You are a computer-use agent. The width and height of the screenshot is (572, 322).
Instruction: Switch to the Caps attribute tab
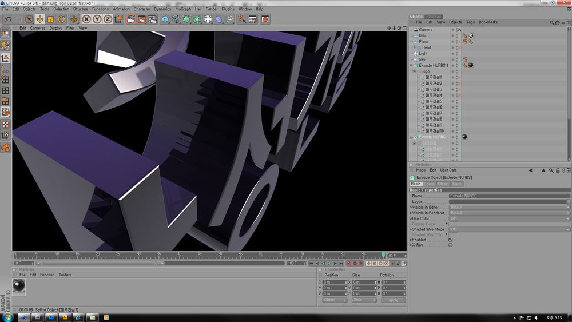click(x=457, y=184)
